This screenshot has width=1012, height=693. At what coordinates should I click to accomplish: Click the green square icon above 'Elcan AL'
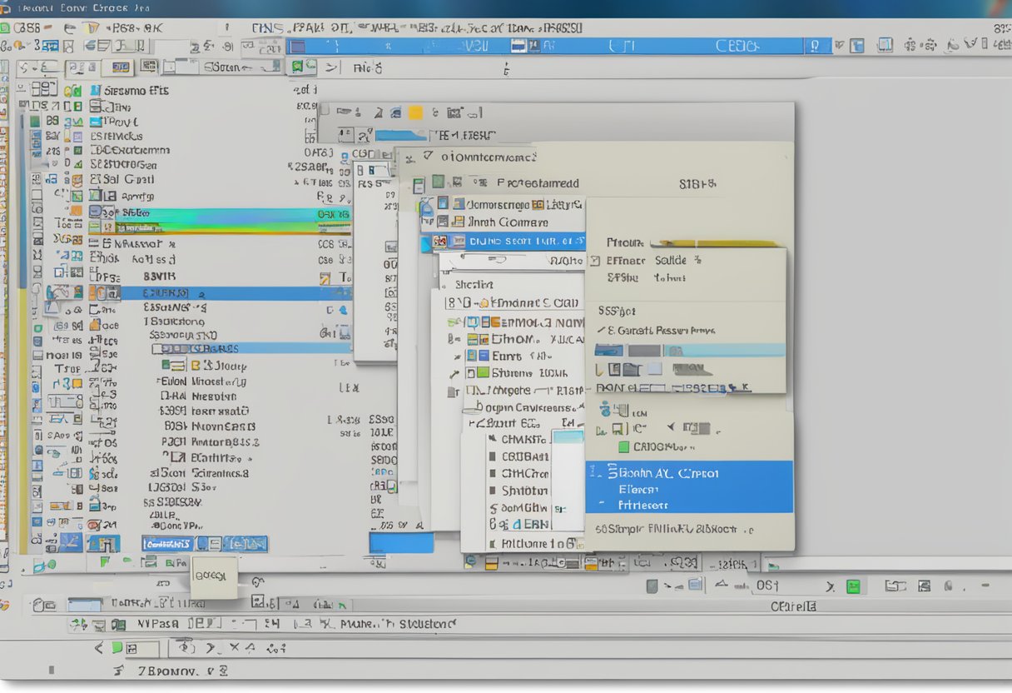click(637, 447)
